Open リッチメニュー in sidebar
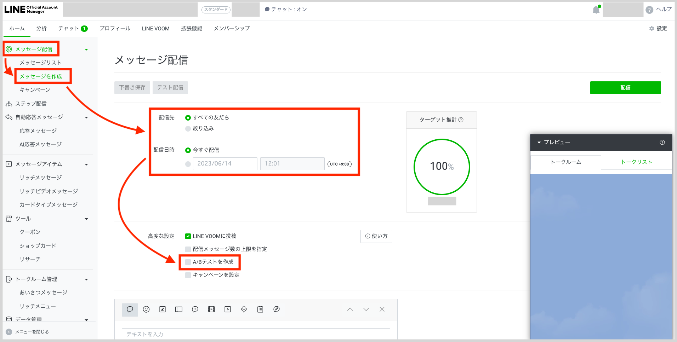 [x=38, y=306]
